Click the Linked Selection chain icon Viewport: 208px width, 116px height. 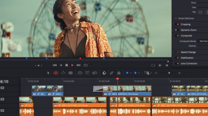112,73
